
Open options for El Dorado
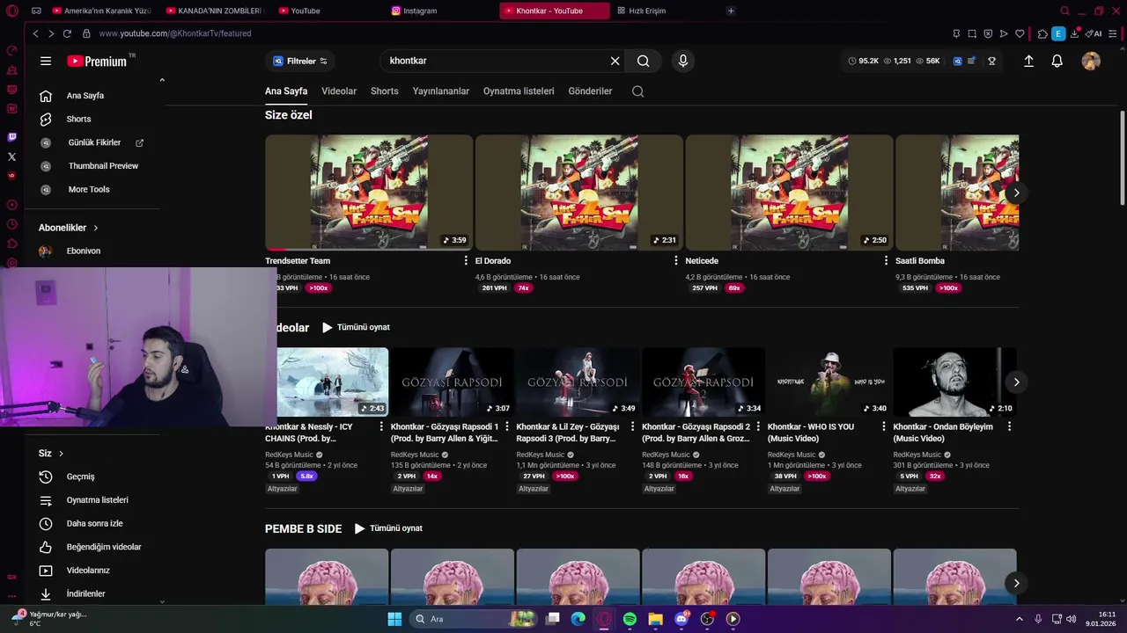[x=676, y=261]
